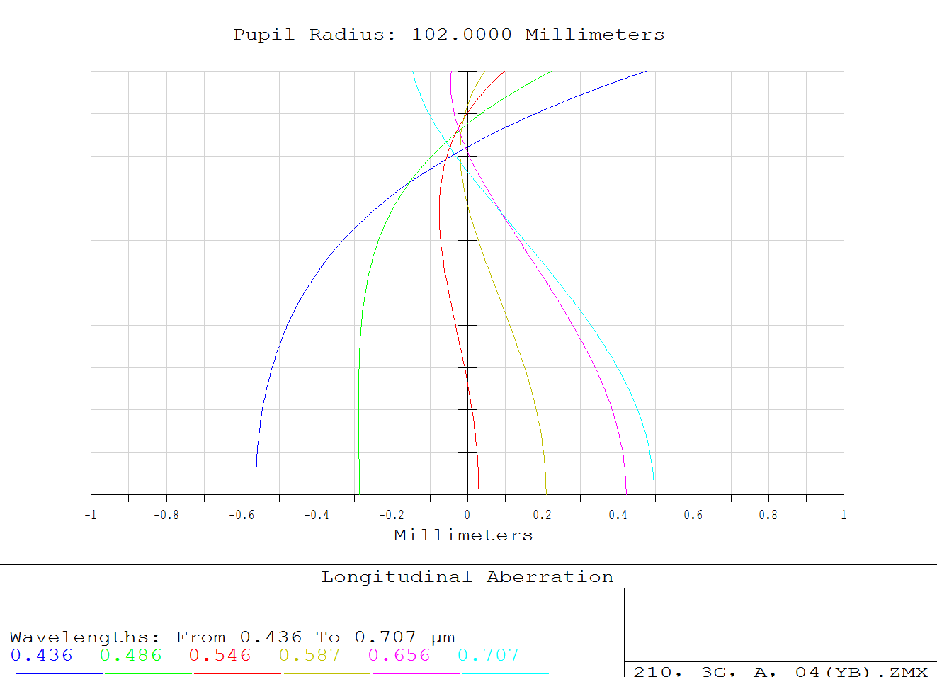Click the Wavelengths: From 0.436 To 0.707 text
937x677 pixels.
click(232, 637)
